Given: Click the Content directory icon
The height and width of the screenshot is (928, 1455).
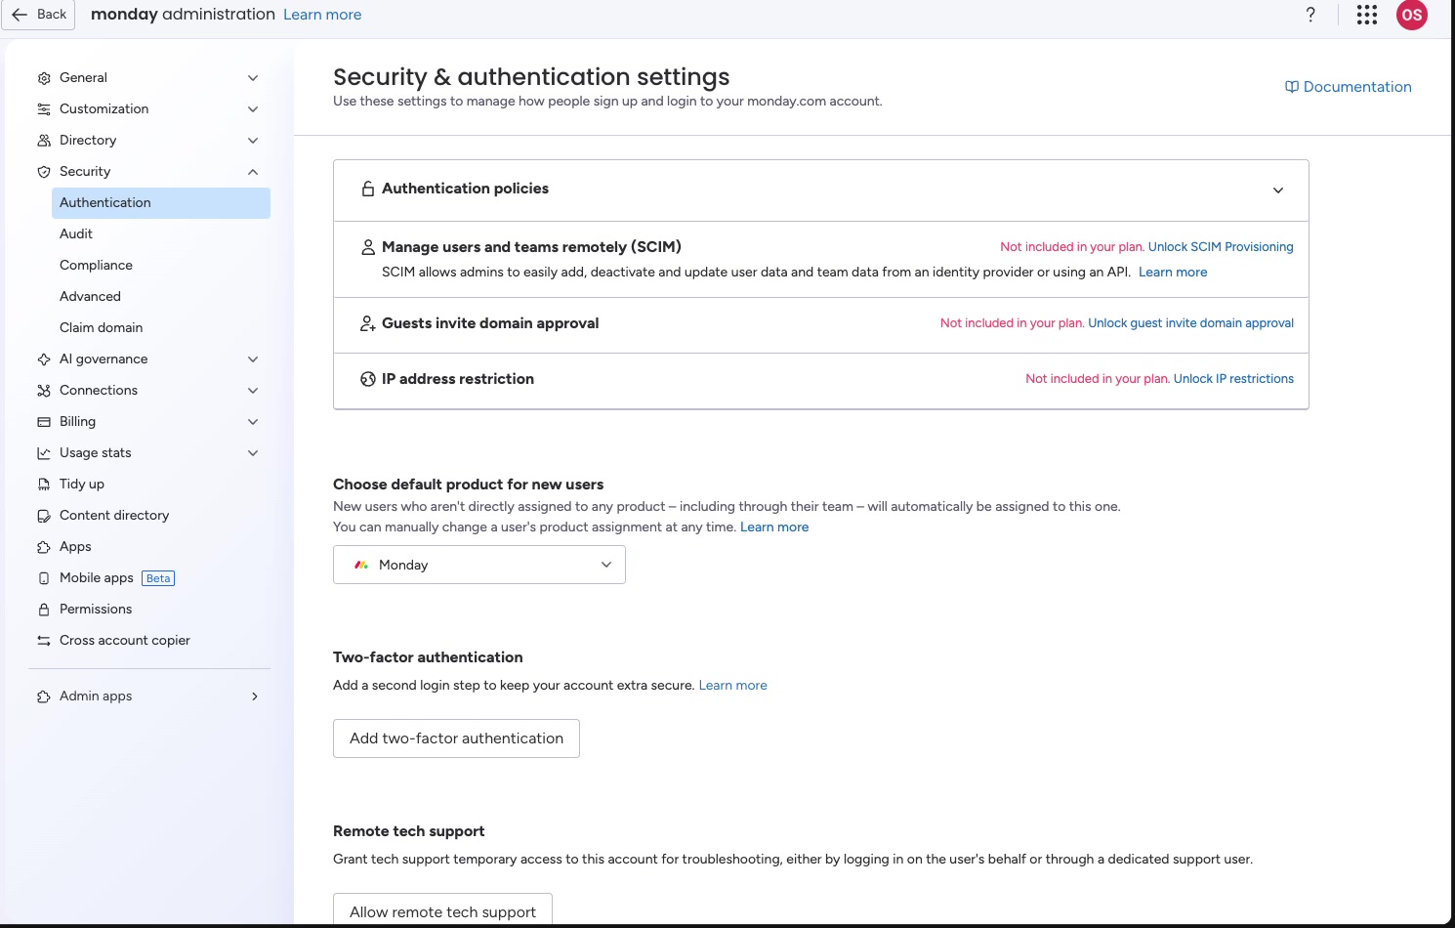Looking at the screenshot, I should [x=44, y=516].
